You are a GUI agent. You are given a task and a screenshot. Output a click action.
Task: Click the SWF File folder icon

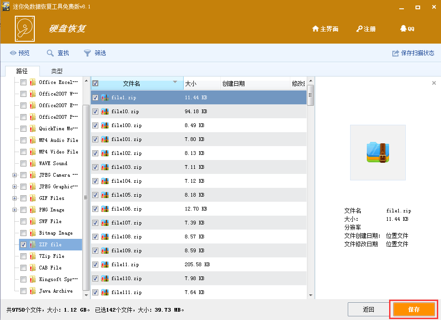pos(33,222)
